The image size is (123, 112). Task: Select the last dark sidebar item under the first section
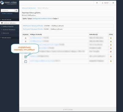(10, 33)
